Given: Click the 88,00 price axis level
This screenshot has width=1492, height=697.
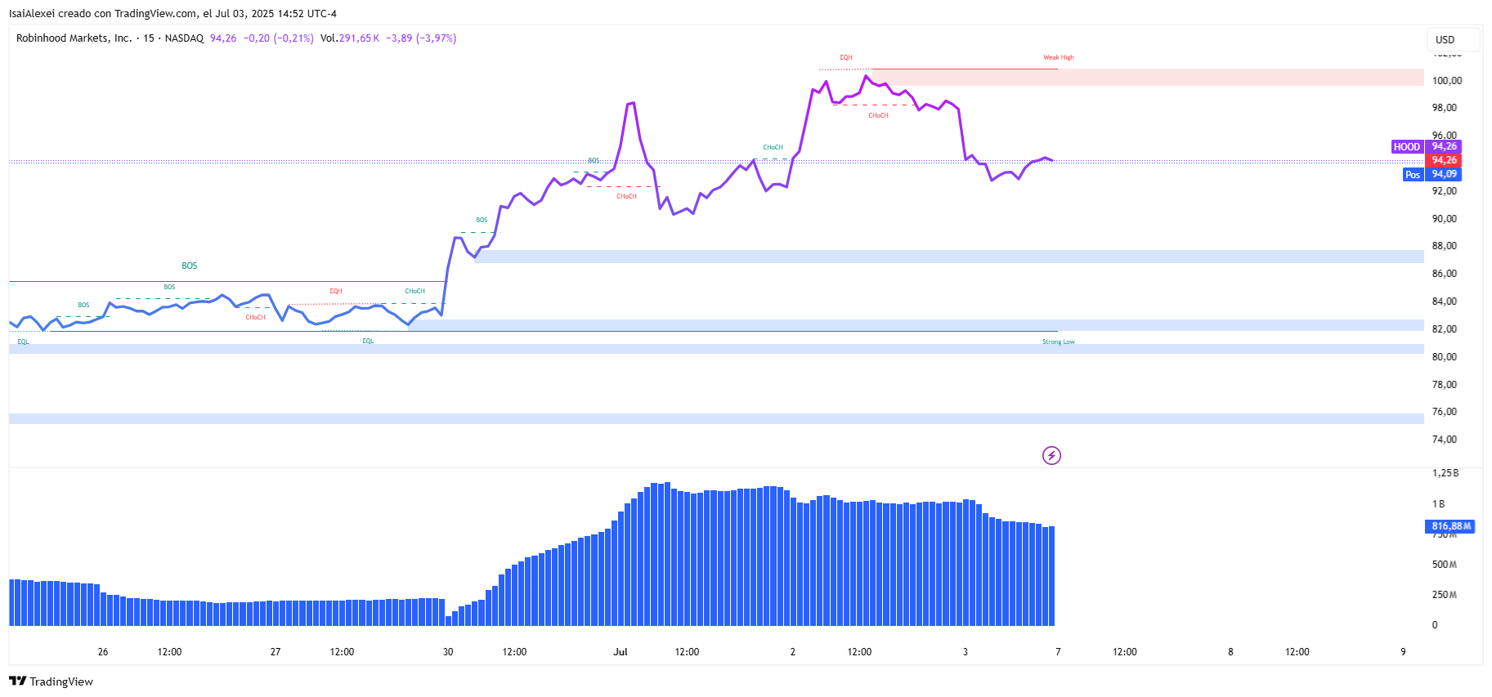Looking at the screenshot, I should click(x=1445, y=246).
